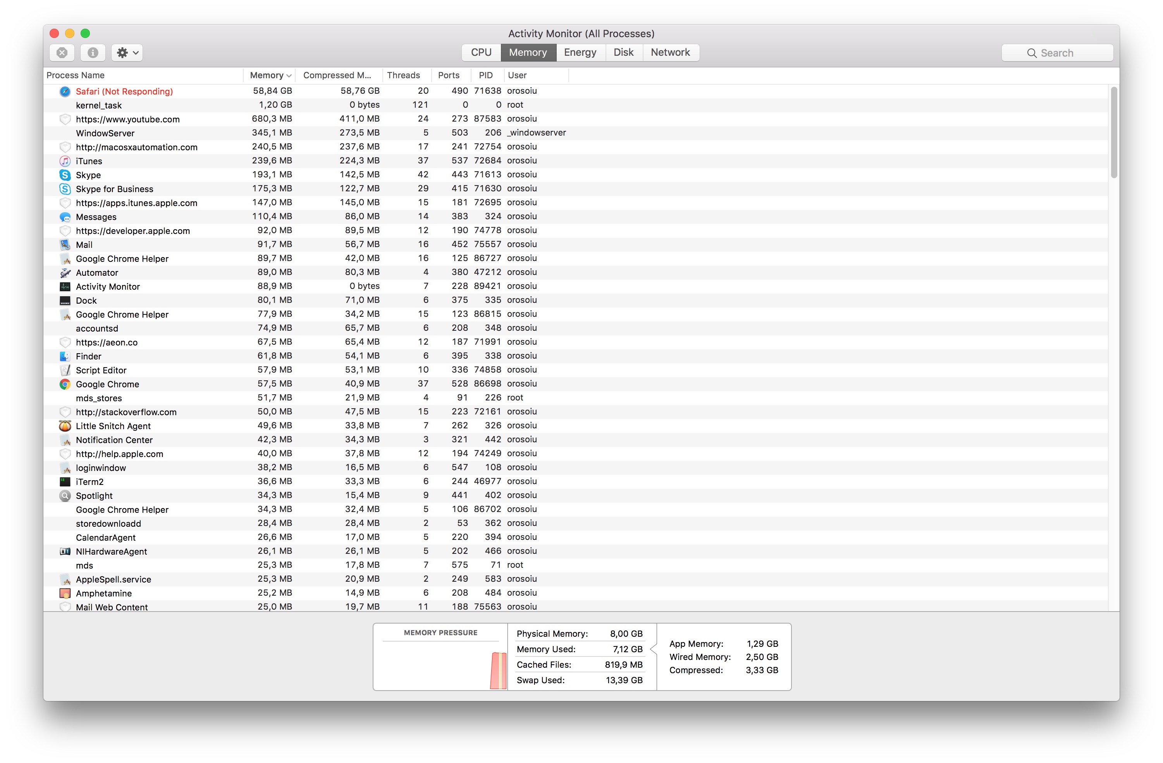Screen dimensions: 1163x763
Task: Click the process list vertical scrollbar
Action: pyautogui.click(x=1114, y=132)
